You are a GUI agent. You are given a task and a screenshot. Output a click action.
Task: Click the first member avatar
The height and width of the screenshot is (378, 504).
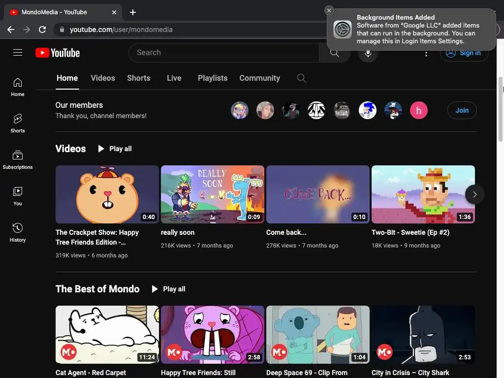[240, 110]
